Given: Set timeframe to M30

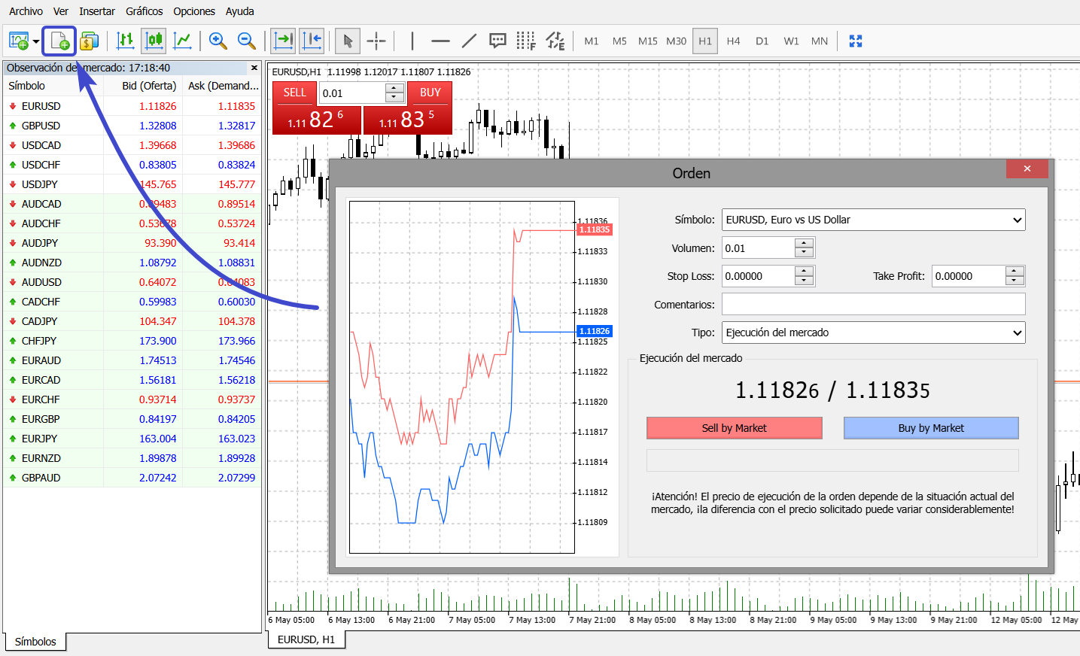Looking at the screenshot, I should point(677,41).
